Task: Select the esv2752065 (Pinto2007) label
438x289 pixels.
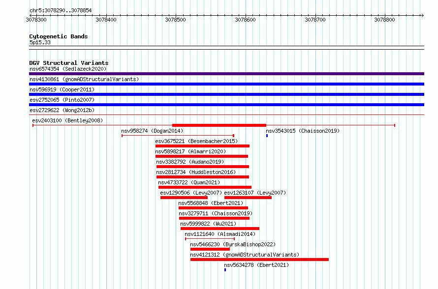Action: click(x=62, y=100)
